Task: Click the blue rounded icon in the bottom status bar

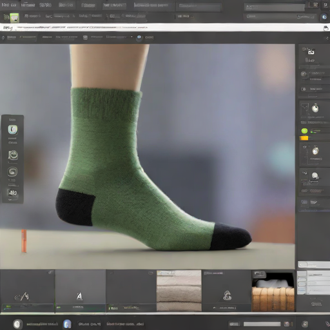Action: click(67, 324)
